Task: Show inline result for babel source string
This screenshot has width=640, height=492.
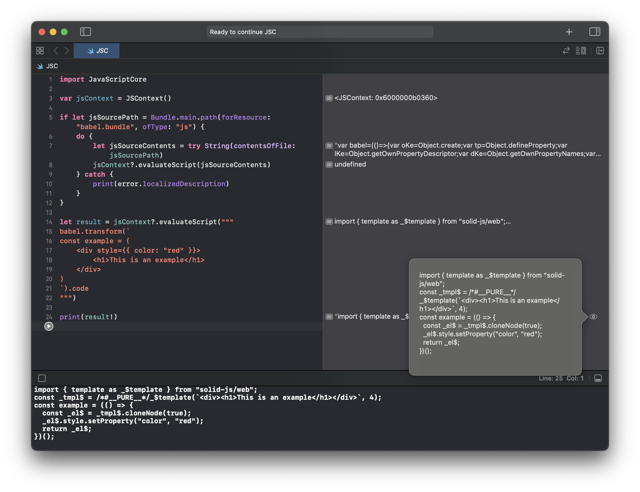Action: point(329,146)
